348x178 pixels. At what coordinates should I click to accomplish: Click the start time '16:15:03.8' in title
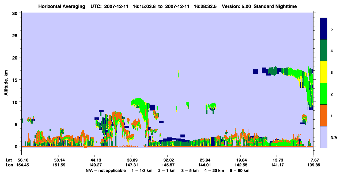[x=145, y=6]
